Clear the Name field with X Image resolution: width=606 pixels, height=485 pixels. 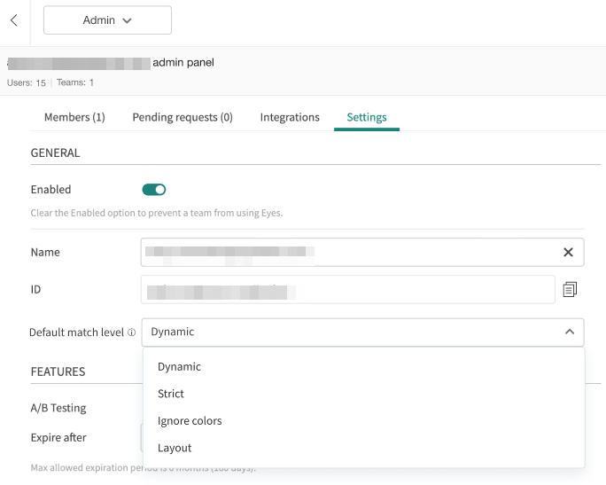pos(568,252)
